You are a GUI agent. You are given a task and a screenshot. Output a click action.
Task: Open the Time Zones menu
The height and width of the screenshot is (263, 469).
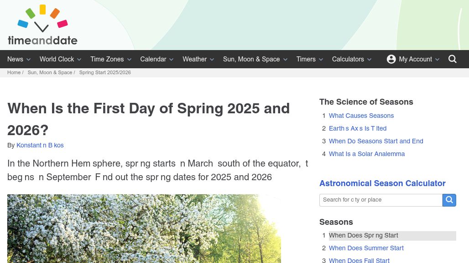coord(107,59)
